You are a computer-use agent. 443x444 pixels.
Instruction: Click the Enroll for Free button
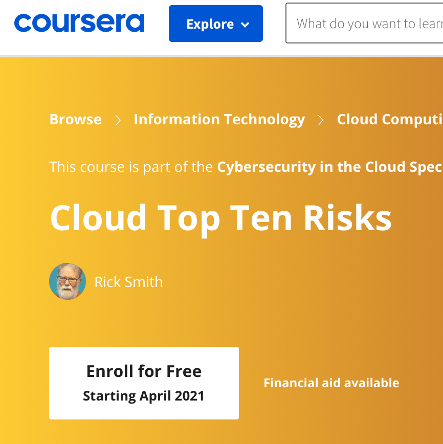tap(144, 383)
